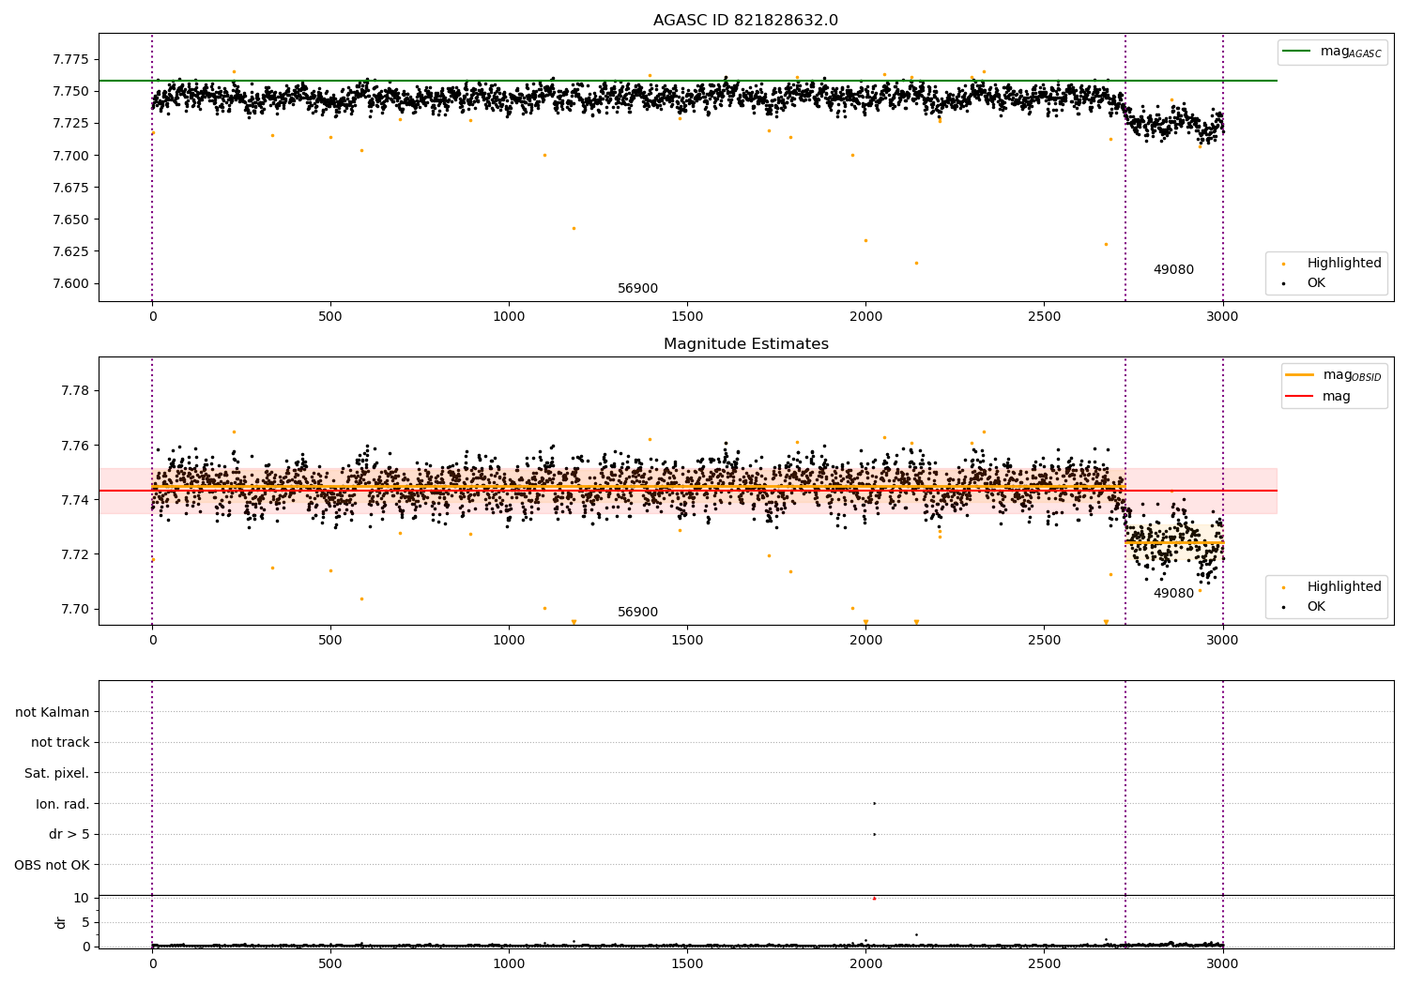Click the '3000' x-axis tick under the dr plot
Image resolution: width=1408 pixels, height=985 pixels.
coord(1222,963)
